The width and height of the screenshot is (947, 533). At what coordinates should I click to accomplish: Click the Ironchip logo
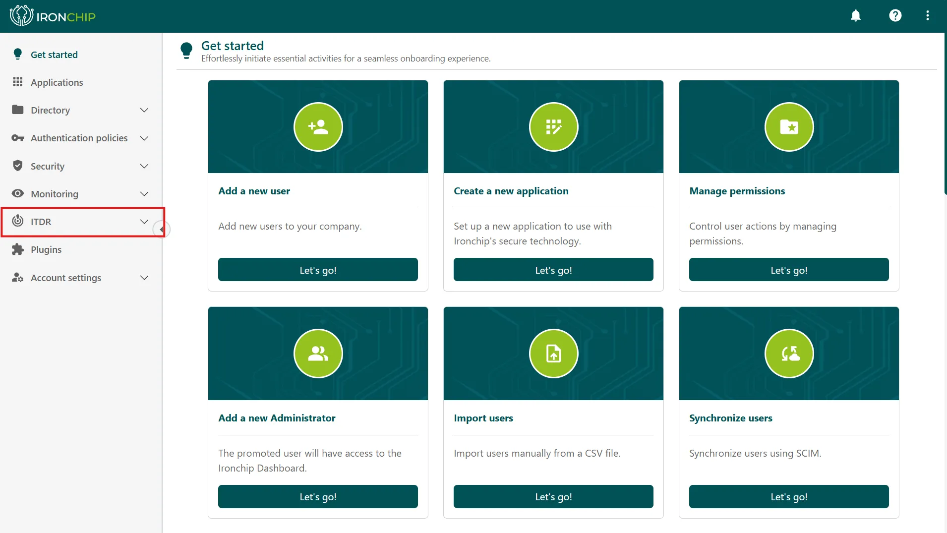[53, 16]
